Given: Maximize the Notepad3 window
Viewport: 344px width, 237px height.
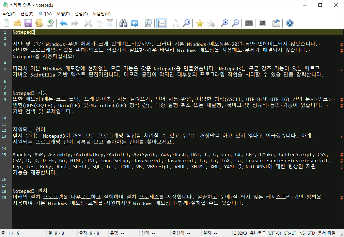Looking at the screenshot, I should click(320, 5).
